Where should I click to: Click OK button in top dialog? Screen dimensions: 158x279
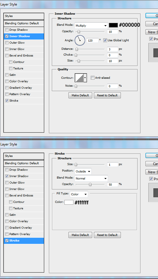(x=152, y=16)
